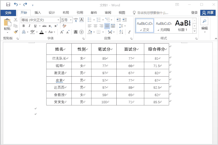This screenshot has height=145, width=218.
Task: Toggle Italic text style
Action: point(29,26)
